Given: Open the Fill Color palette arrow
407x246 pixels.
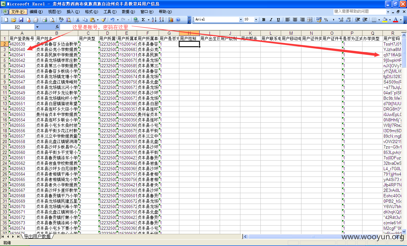Looking at the screenshot, I should click(390, 20).
